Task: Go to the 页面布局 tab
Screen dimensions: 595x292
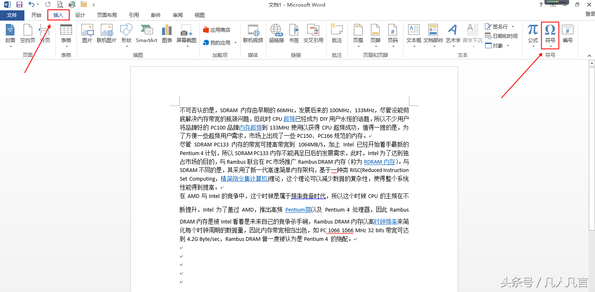Action: click(x=107, y=15)
